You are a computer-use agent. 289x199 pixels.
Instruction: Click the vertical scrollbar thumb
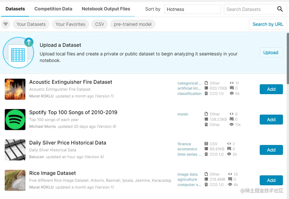point(288,58)
